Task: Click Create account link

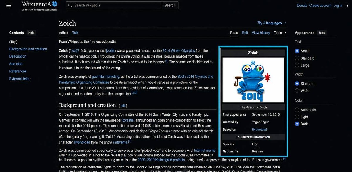Action: click(320, 6)
